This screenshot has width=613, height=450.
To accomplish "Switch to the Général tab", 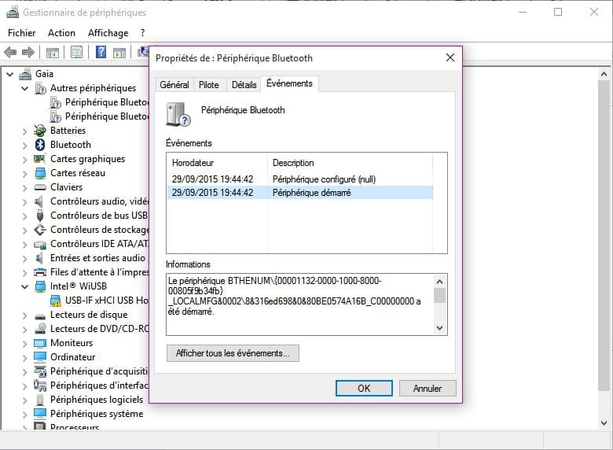I will click(x=174, y=84).
